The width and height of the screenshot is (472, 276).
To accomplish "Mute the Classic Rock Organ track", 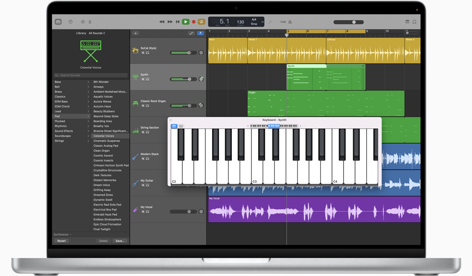I will click(143, 106).
